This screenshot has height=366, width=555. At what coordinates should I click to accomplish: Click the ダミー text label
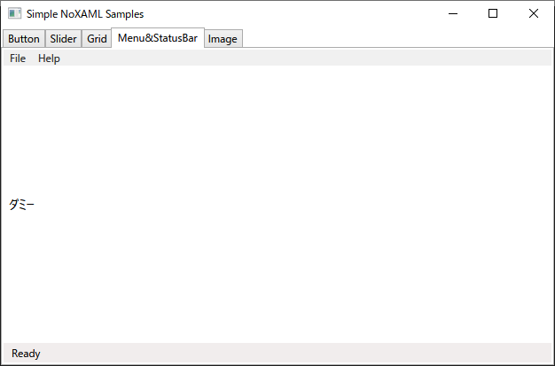(21, 204)
